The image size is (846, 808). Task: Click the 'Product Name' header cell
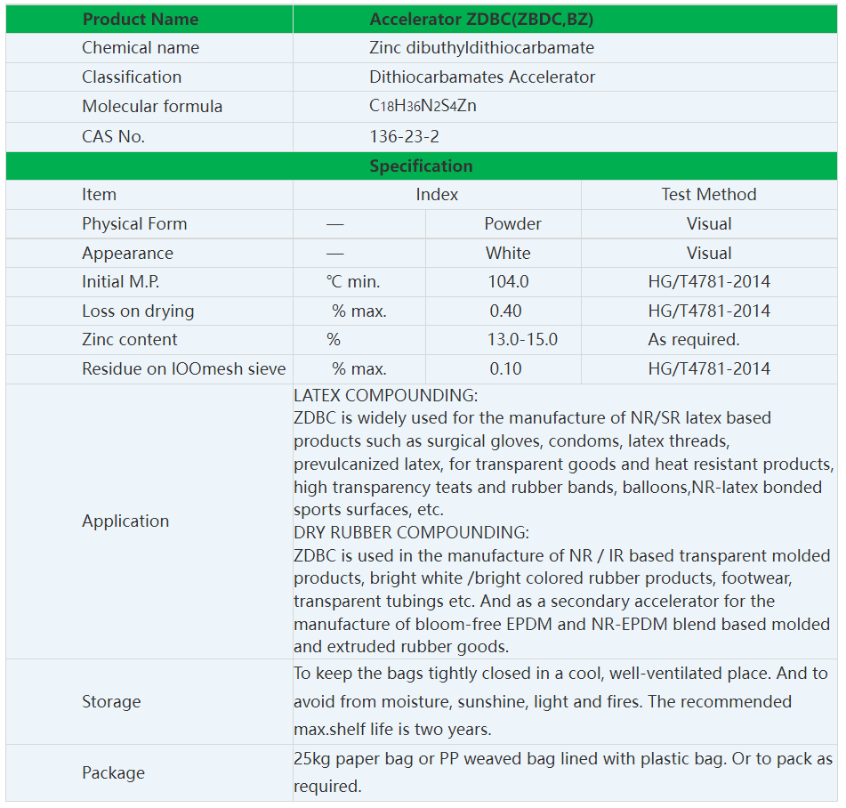(141, 19)
